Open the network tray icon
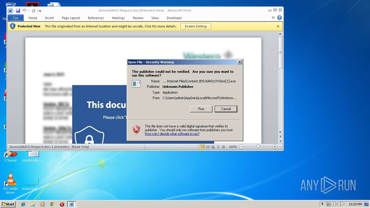The height and width of the screenshot is (208, 370). click(x=329, y=204)
